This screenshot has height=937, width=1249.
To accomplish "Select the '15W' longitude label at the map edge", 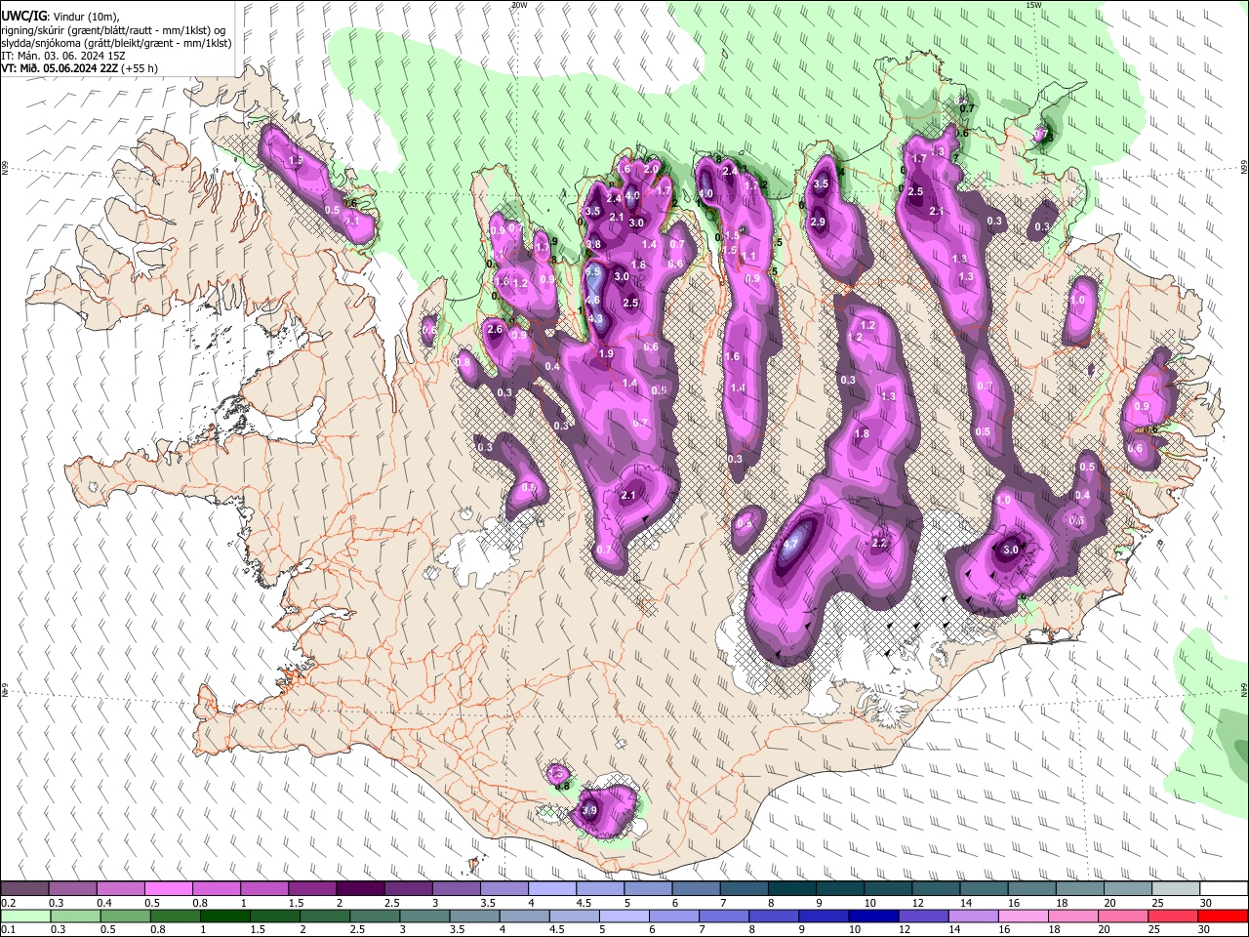I will 1034,5.
